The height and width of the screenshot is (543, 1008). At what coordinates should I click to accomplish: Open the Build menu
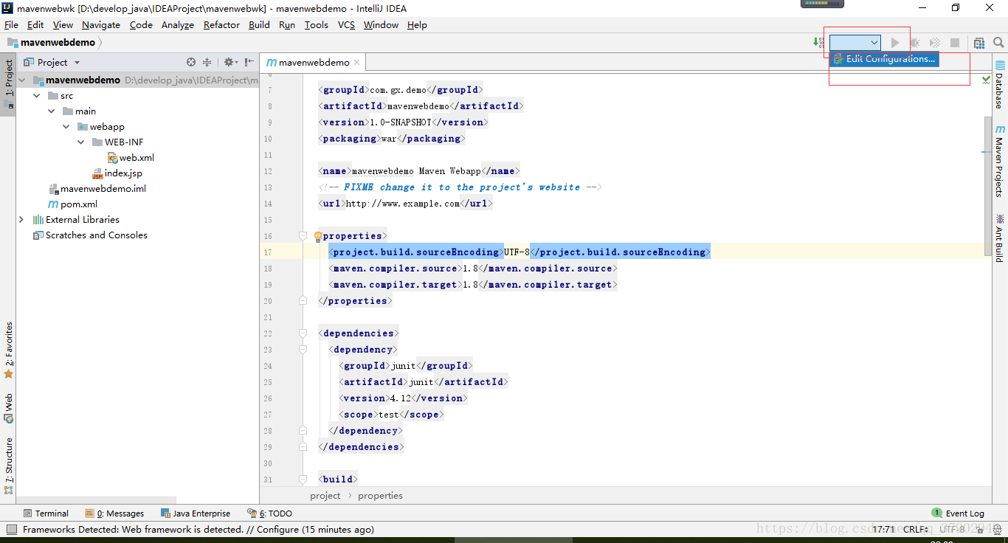[x=259, y=24]
